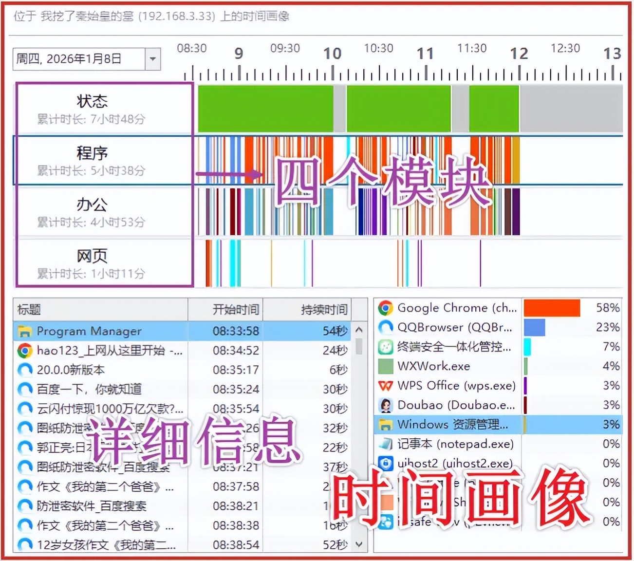Click the Google Chrome icon in the usage list
This screenshot has width=634, height=561.
(x=385, y=308)
